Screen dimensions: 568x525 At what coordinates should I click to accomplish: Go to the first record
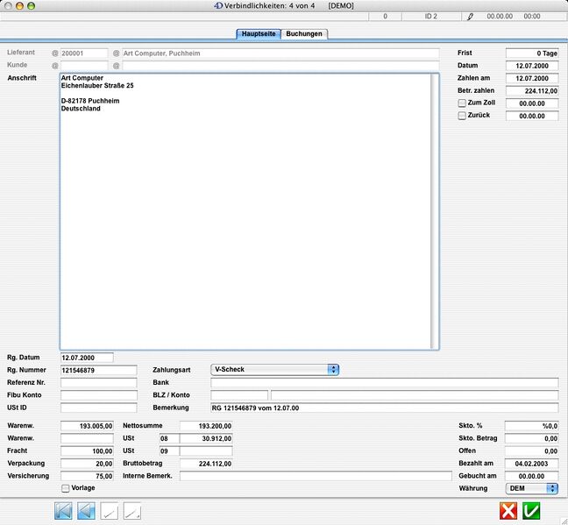pyautogui.click(x=63, y=511)
